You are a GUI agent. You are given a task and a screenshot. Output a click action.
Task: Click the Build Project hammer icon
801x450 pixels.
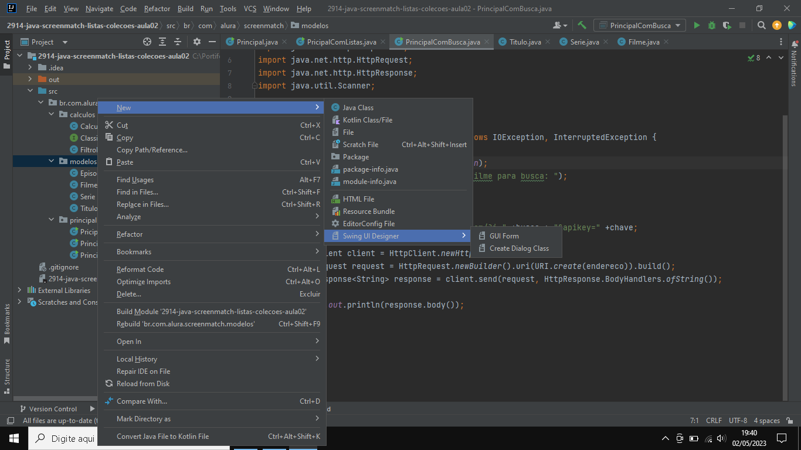point(582,26)
